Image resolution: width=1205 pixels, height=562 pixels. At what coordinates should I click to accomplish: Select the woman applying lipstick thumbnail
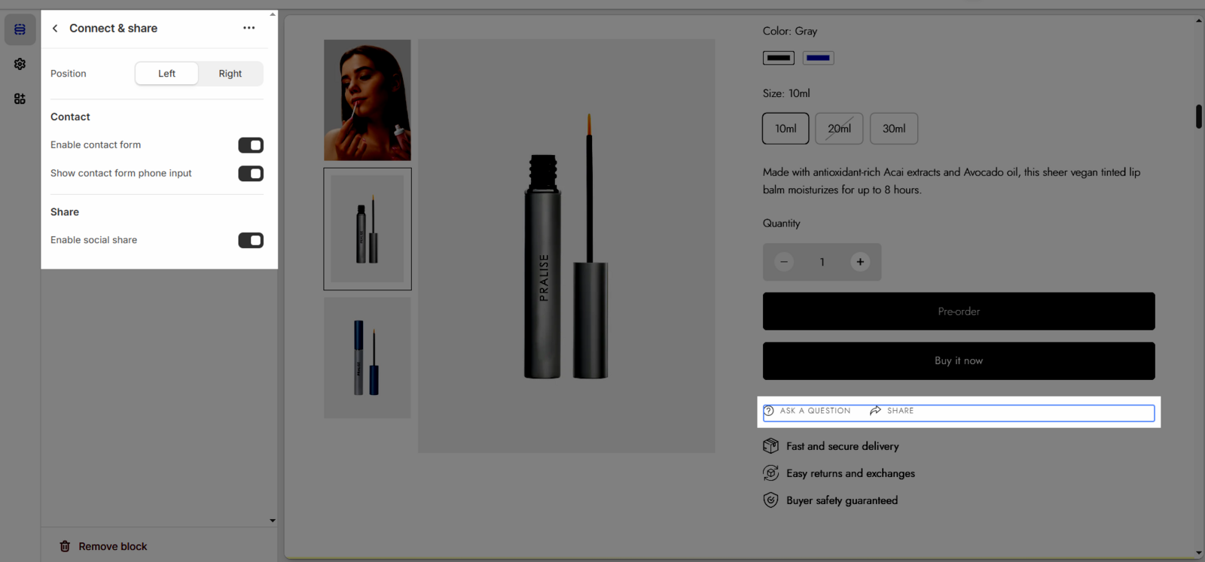tap(368, 100)
